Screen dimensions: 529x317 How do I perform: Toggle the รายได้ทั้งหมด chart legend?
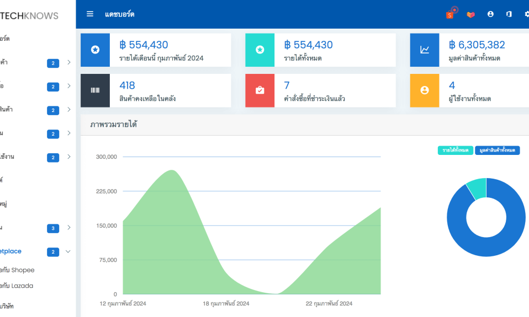click(456, 151)
